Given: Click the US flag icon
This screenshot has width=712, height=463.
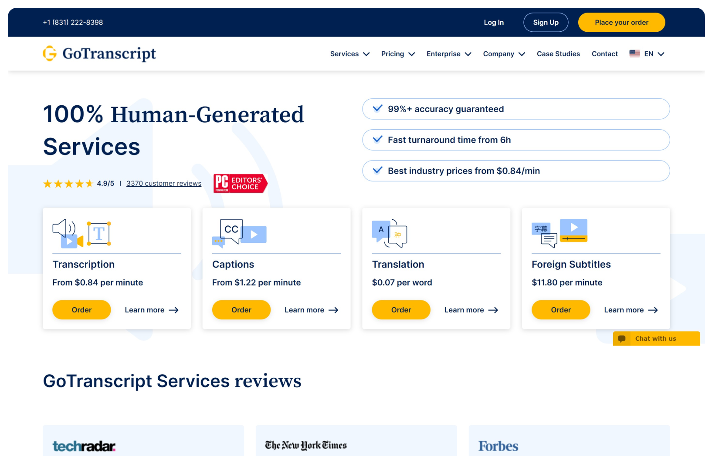Looking at the screenshot, I should 634,54.
